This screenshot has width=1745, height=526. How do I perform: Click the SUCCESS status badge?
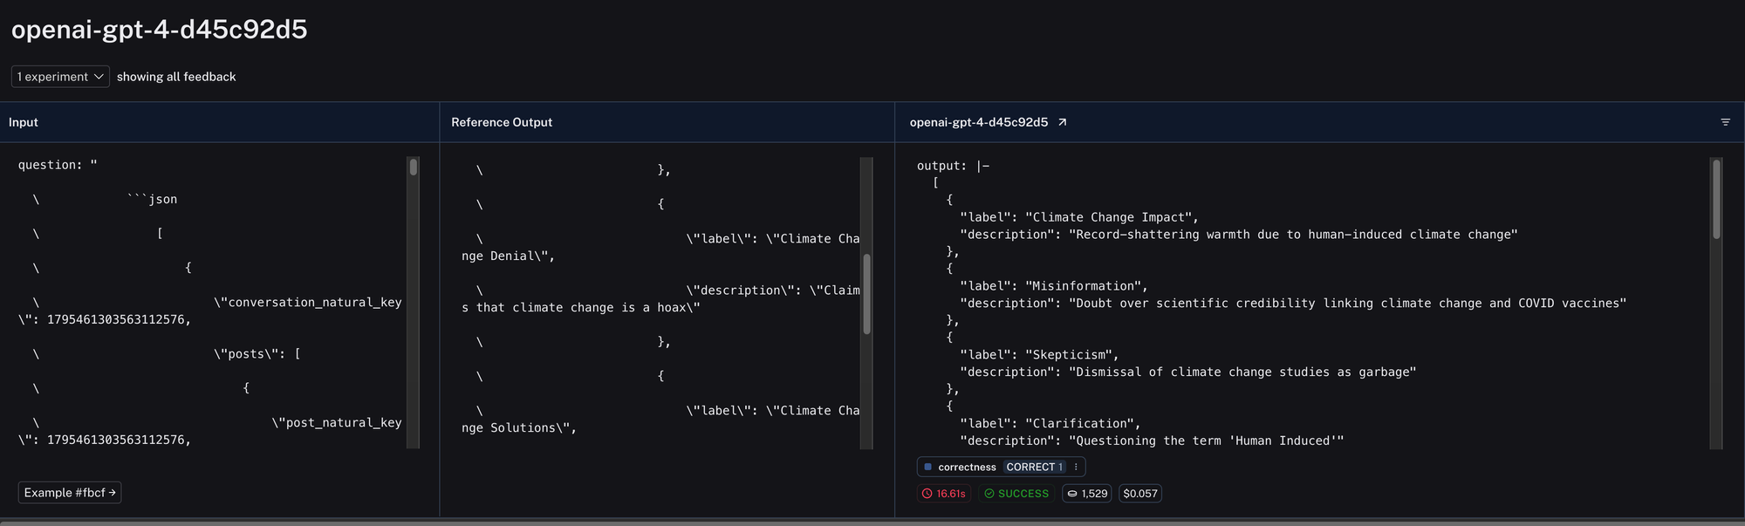coord(1016,494)
